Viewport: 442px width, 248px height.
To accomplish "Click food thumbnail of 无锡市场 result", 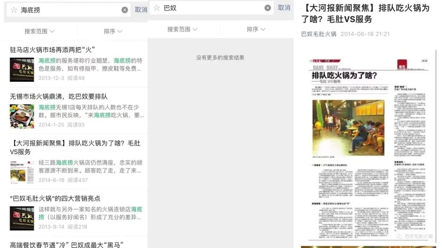I will click(x=22, y=116).
